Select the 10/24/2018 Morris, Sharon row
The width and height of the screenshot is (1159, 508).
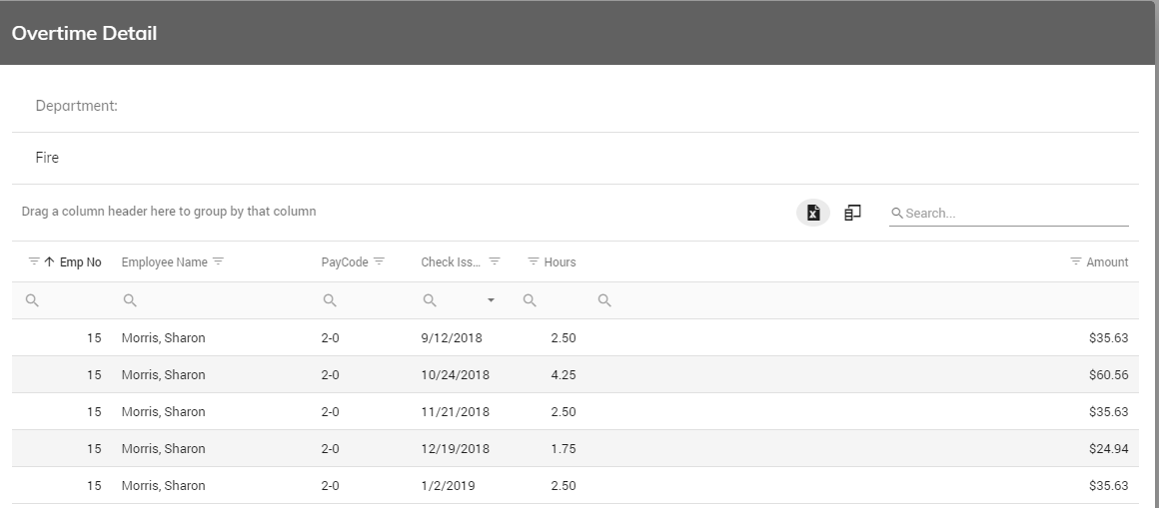pyautogui.click(x=576, y=374)
